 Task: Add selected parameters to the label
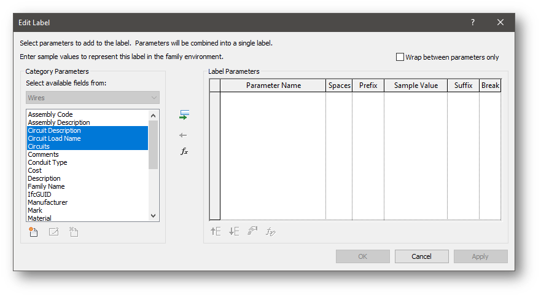pos(184,114)
